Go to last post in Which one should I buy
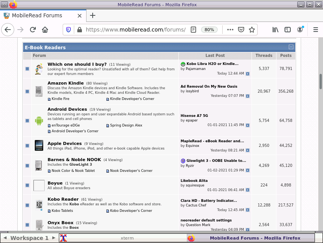This screenshot has height=243, width=323. tap(248, 74)
